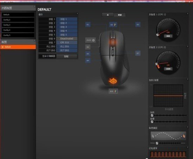Click the angle snapping preview graphic

click(x=168, y=136)
